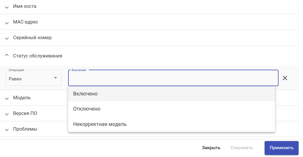Image resolution: width=303 pixels, height=157 pixels.
Task: Click the Операция dropdown arrow
Action: tap(56, 78)
